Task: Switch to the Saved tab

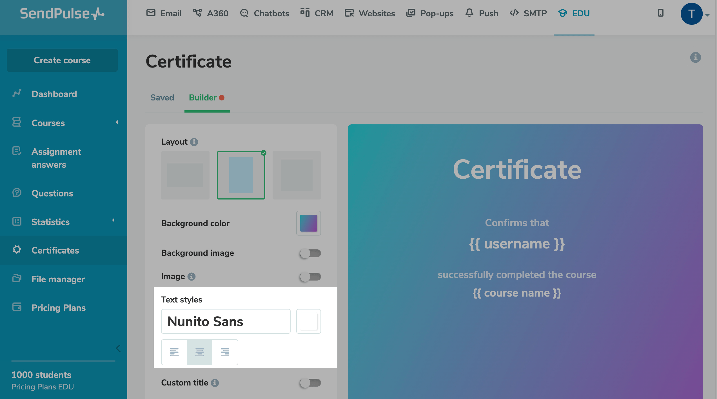Action: tap(162, 98)
